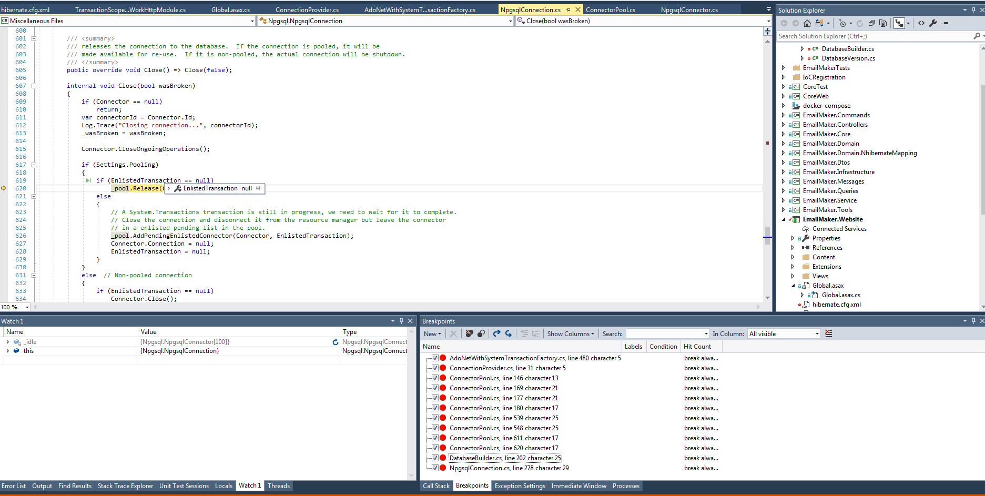Click pin icon in EnlistedTransaction data tip
Screen dimensions: 985x496
click(x=259, y=188)
